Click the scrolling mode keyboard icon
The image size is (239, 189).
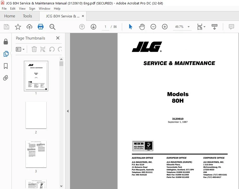[x=215, y=27]
